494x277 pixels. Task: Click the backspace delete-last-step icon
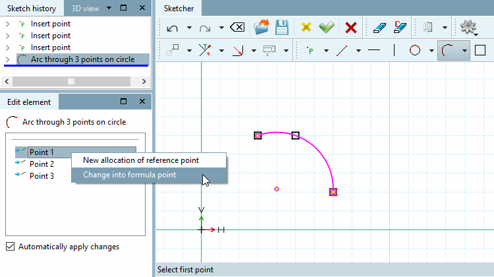coord(237,28)
